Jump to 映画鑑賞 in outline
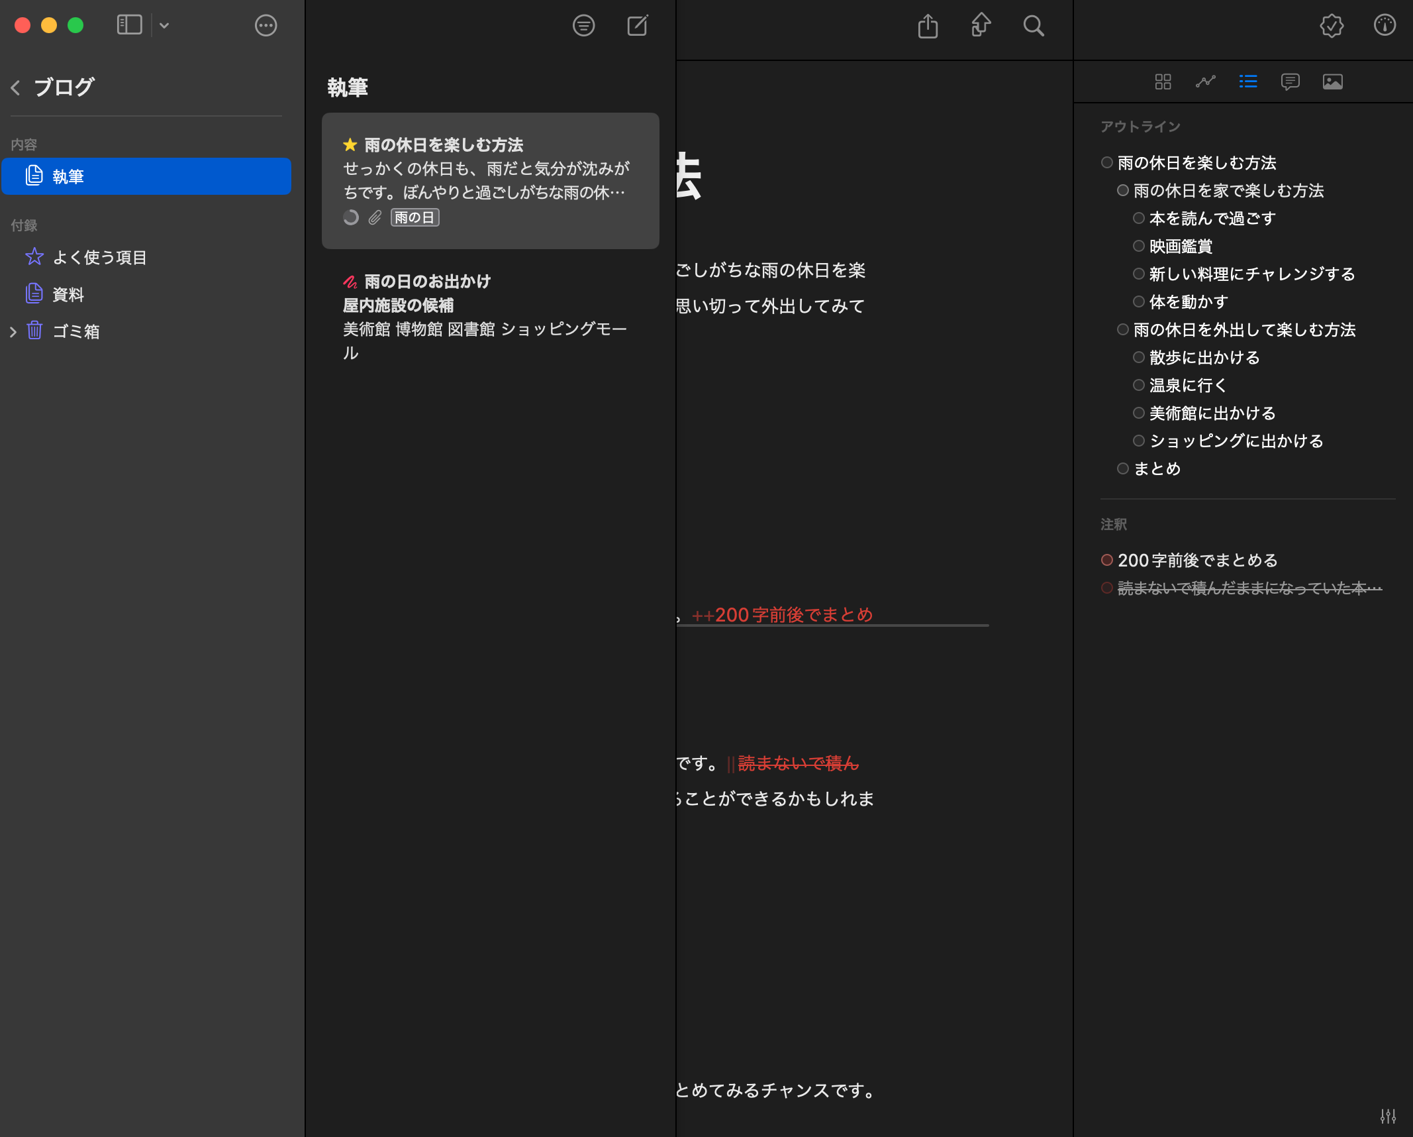1413x1137 pixels. click(x=1181, y=246)
